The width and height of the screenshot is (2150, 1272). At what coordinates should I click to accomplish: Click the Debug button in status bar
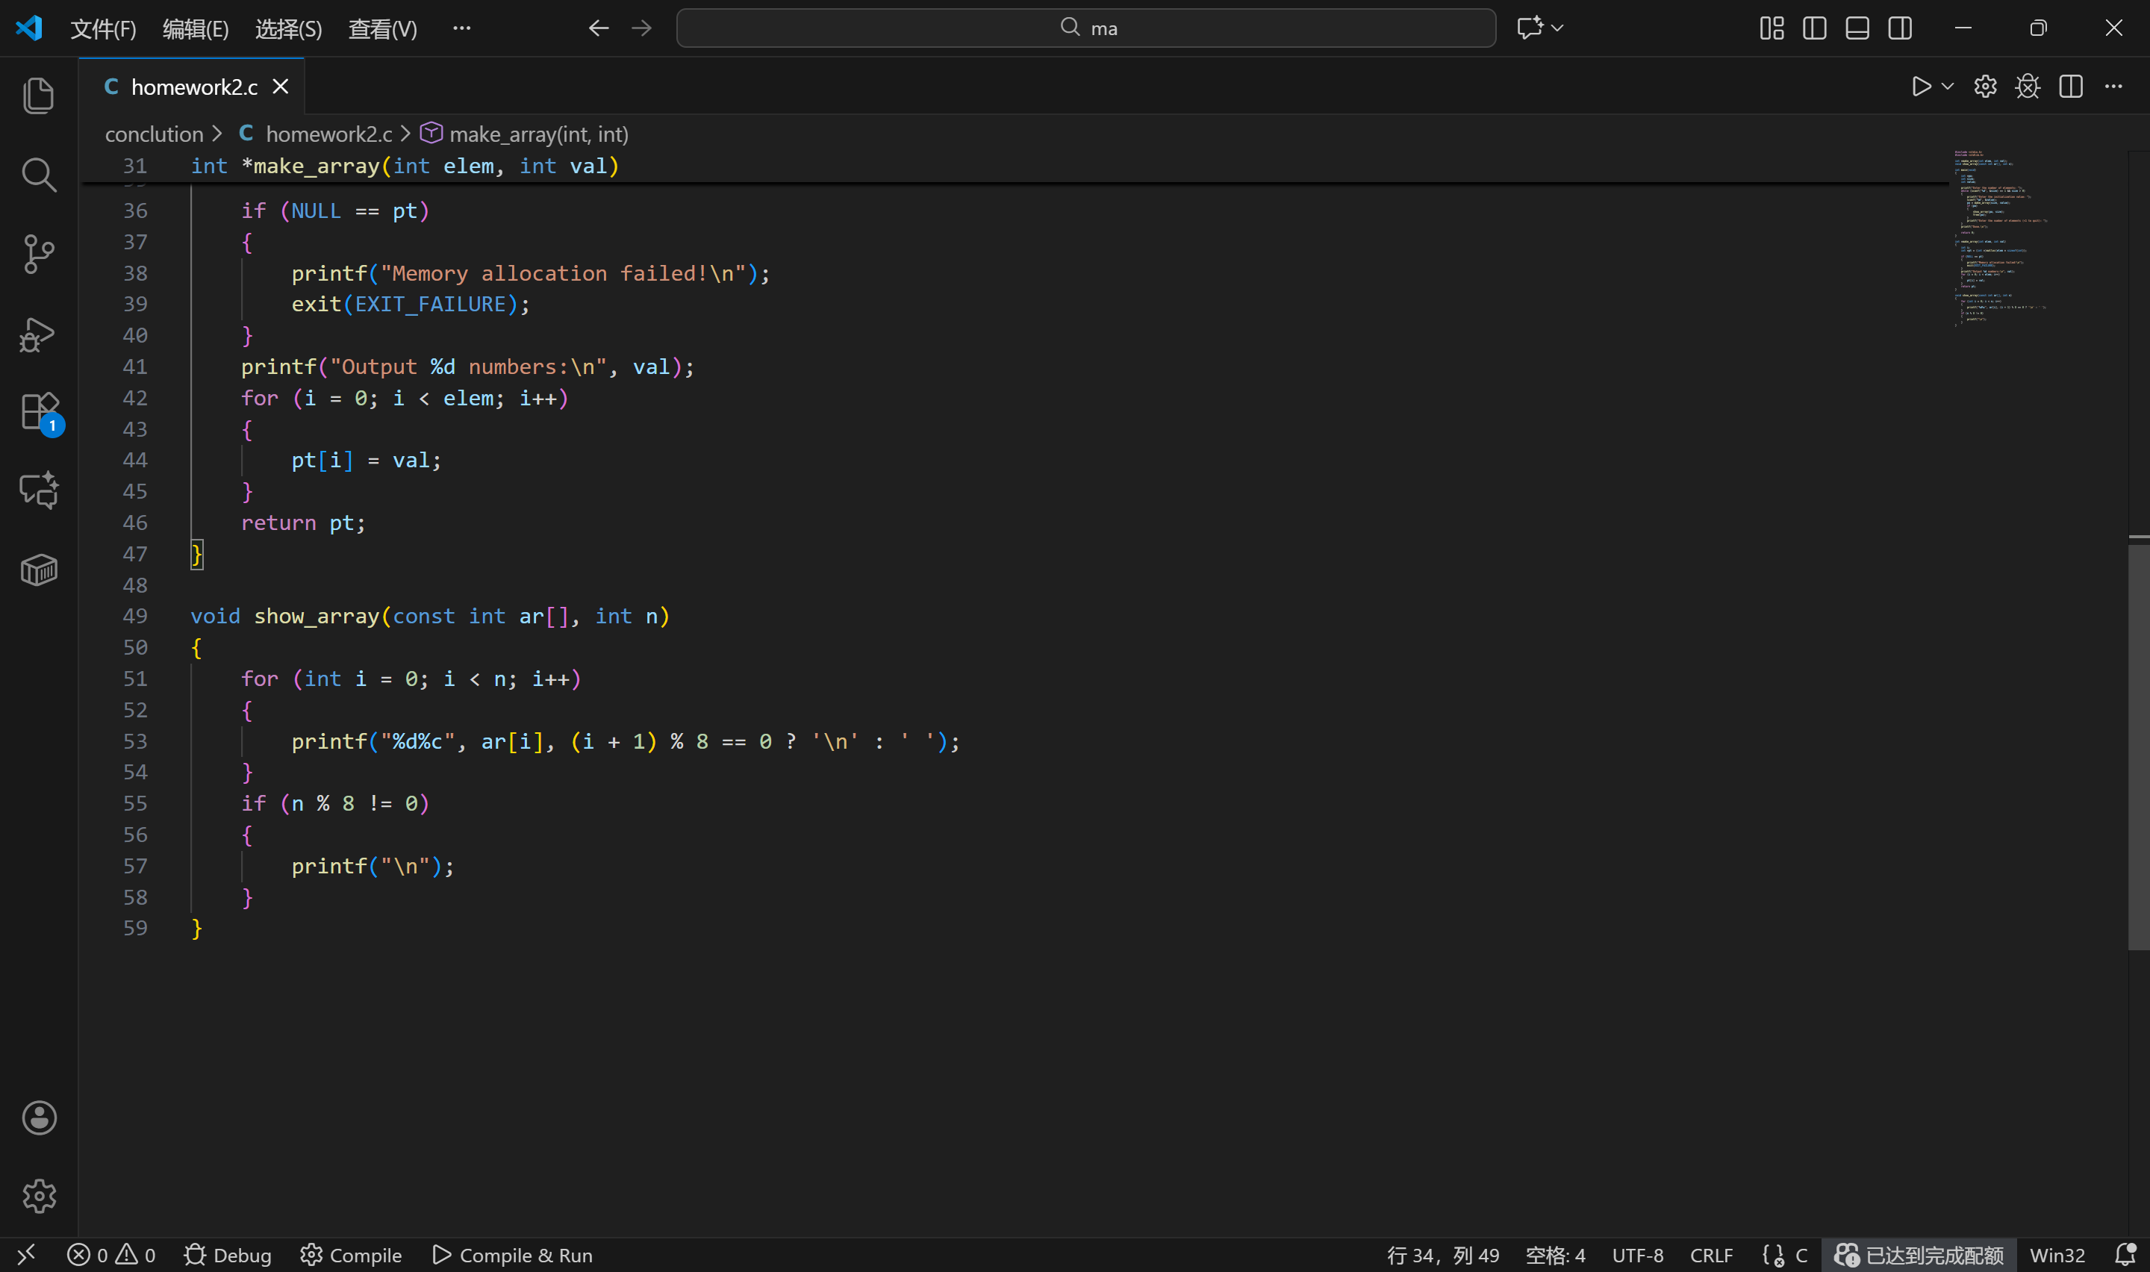pyautogui.click(x=228, y=1255)
